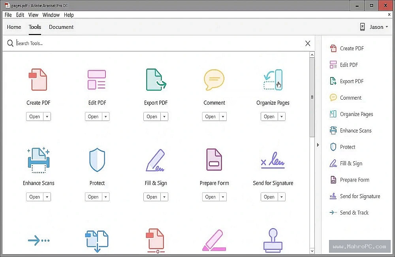
Task: Open the Edit menu
Action: pyautogui.click(x=20, y=15)
